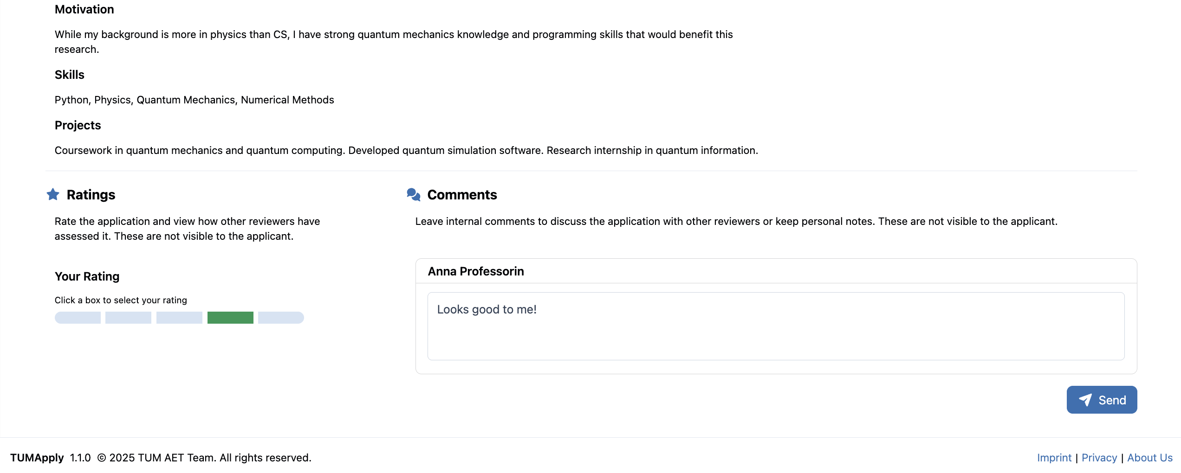Open the About Us link
Screen dimensions: 1181x473
1149,457
